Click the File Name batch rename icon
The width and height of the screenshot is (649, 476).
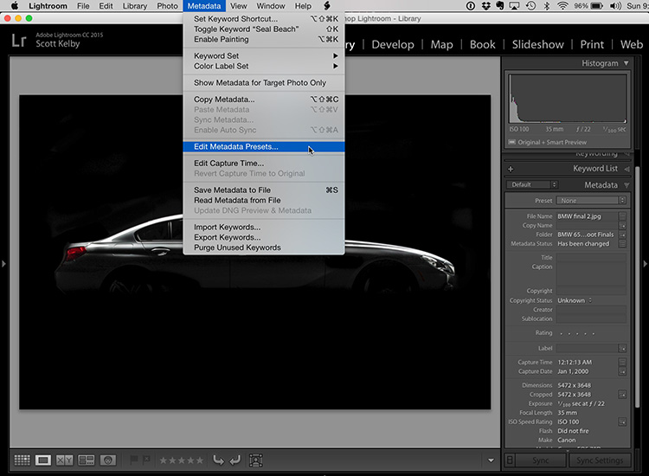tap(622, 216)
